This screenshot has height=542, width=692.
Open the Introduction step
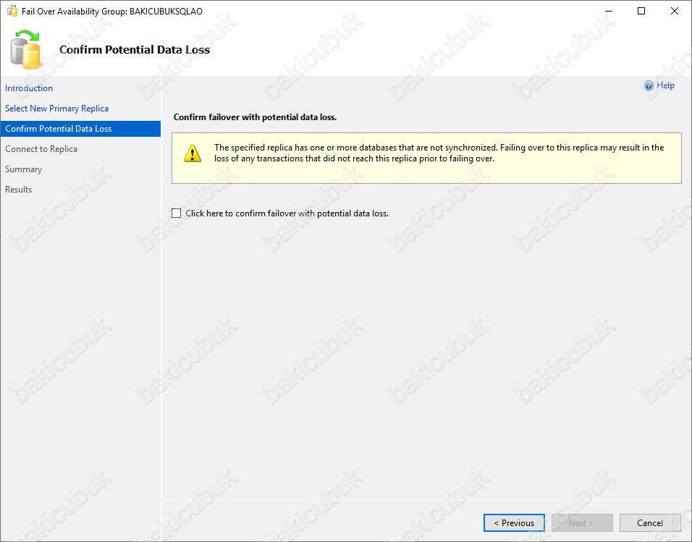pyautogui.click(x=29, y=88)
